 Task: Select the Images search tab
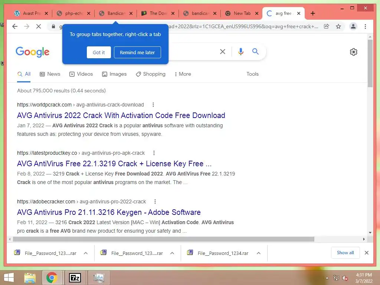114,74
